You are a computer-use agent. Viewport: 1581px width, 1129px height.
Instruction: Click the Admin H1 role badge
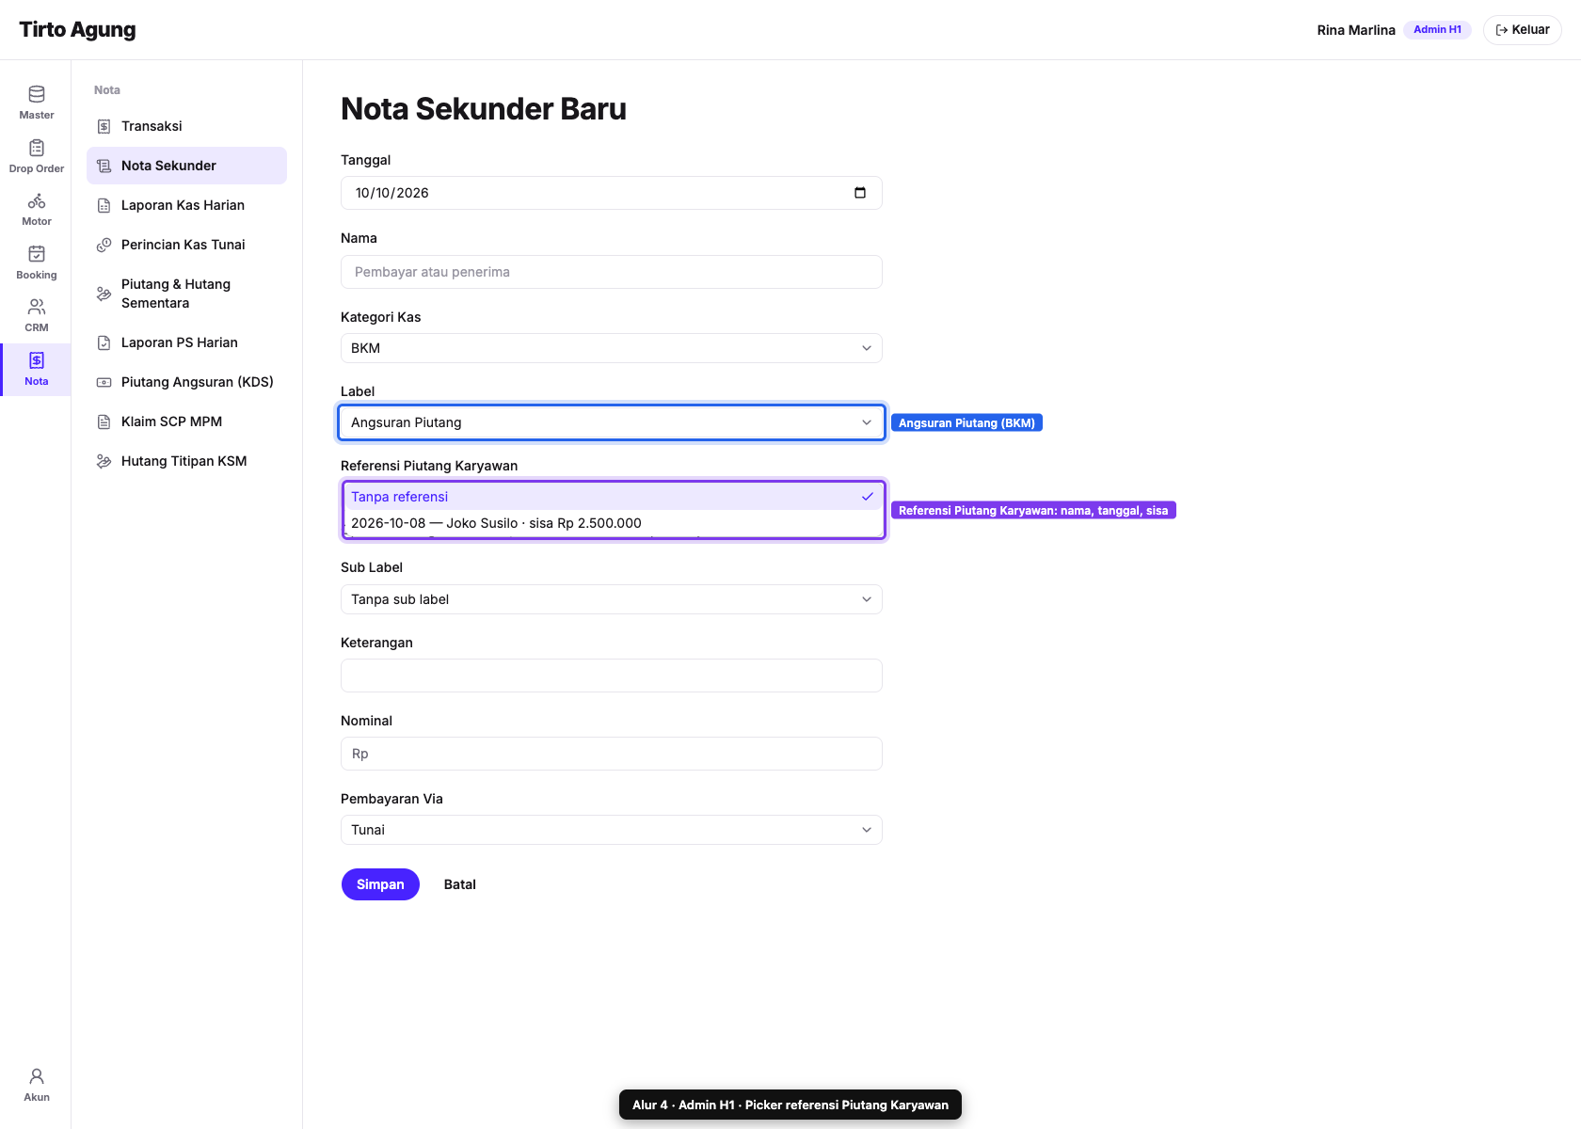(1437, 30)
